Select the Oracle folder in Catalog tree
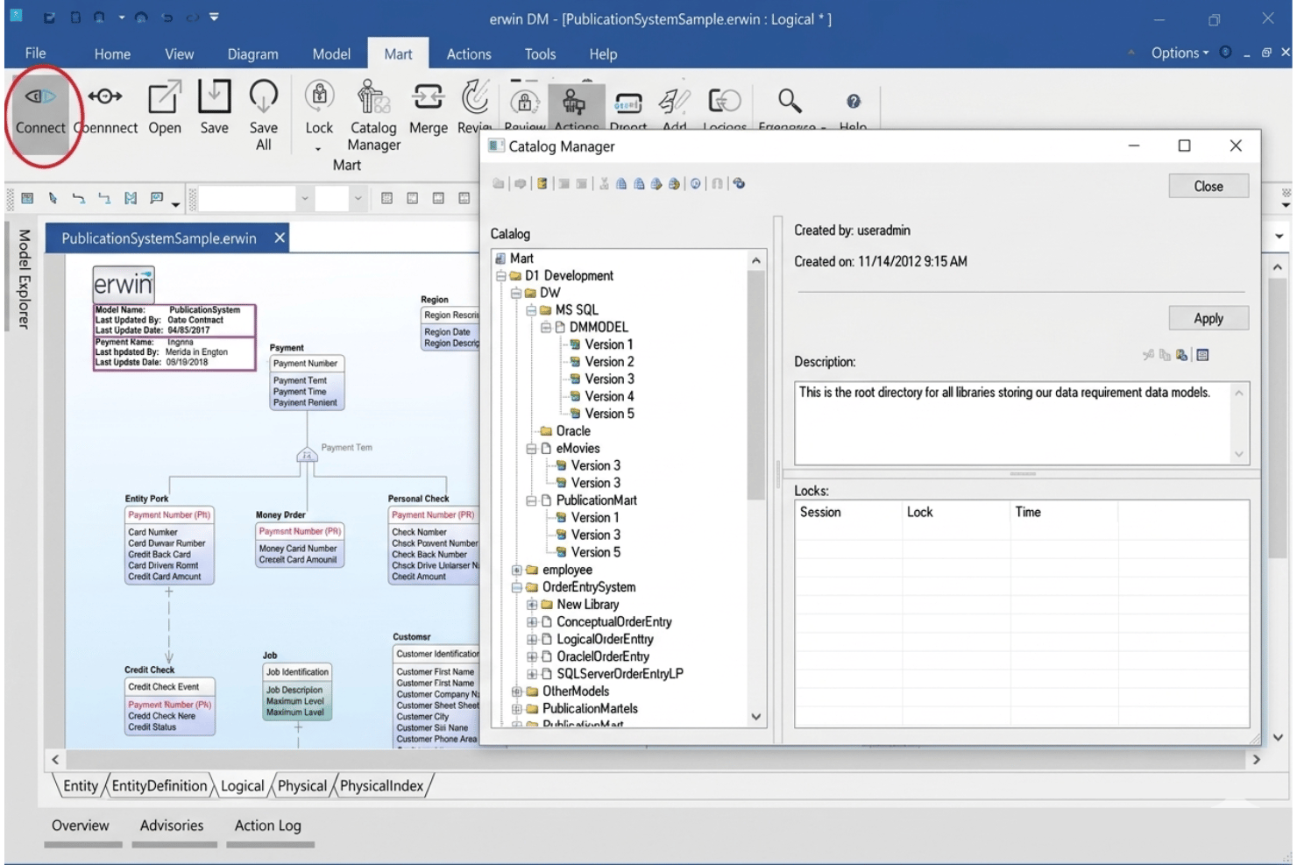The image size is (1297, 865). click(x=573, y=431)
